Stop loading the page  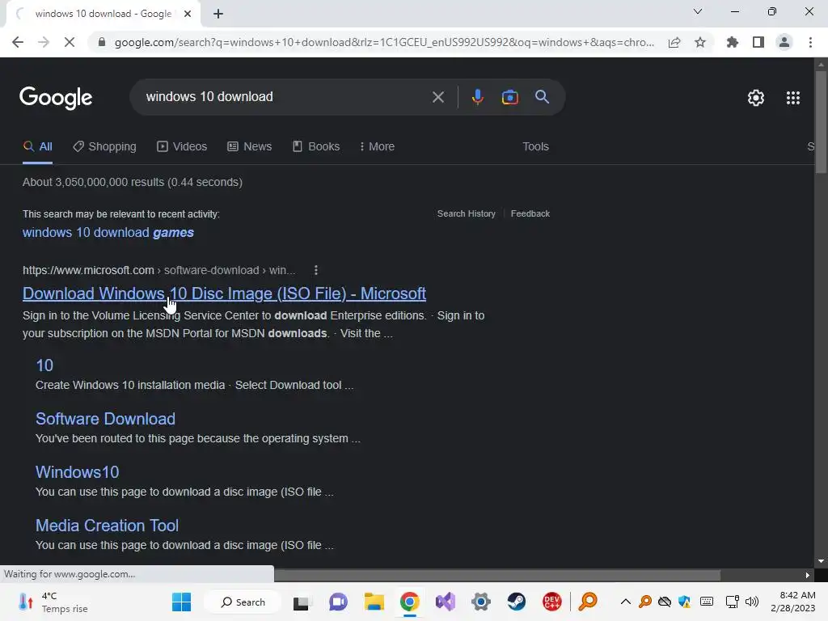[x=70, y=42]
